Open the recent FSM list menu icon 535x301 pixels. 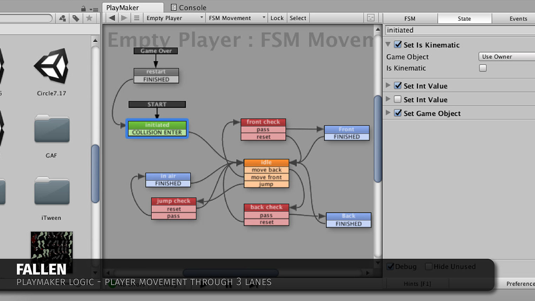tap(137, 18)
